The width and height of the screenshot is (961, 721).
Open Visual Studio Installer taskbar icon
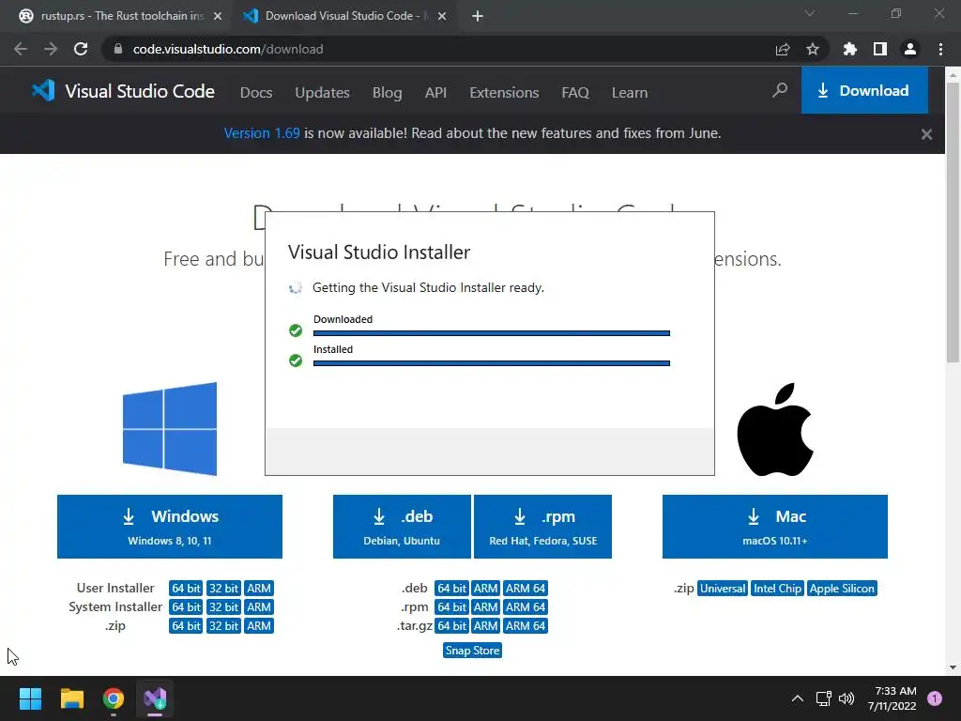tap(155, 698)
